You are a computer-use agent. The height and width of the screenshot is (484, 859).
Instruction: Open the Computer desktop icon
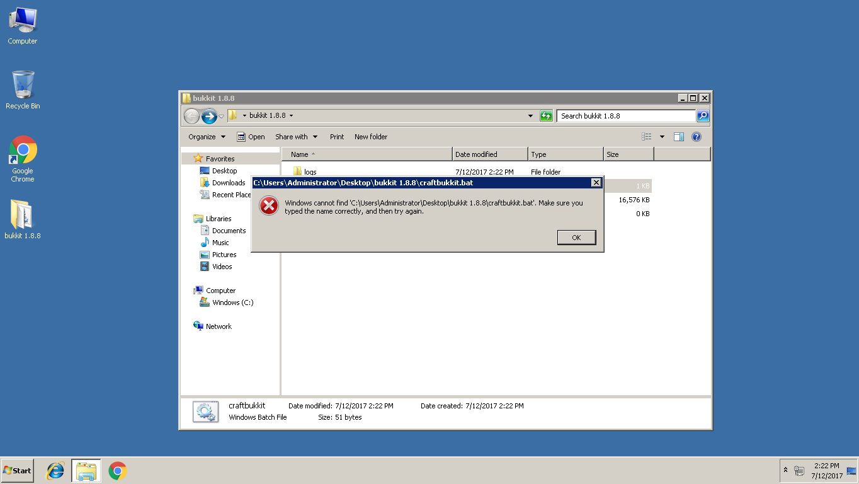[x=23, y=26]
